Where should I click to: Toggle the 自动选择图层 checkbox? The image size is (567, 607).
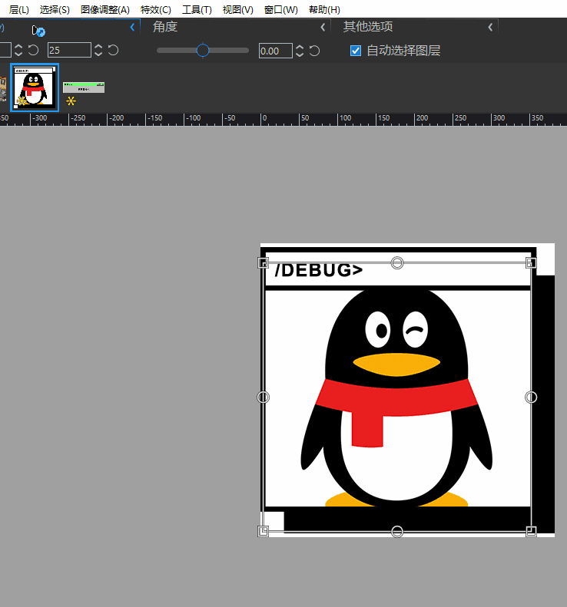point(355,51)
